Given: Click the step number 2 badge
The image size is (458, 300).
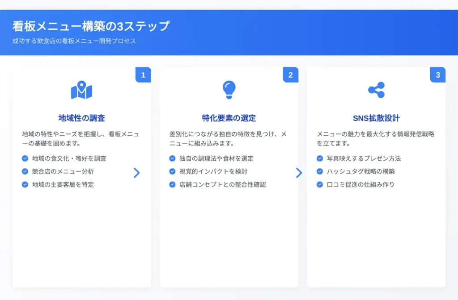Looking at the screenshot, I should point(291,75).
